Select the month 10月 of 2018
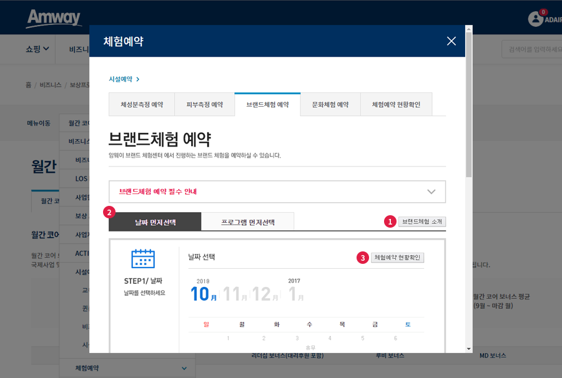The image size is (562, 378). 204,294
